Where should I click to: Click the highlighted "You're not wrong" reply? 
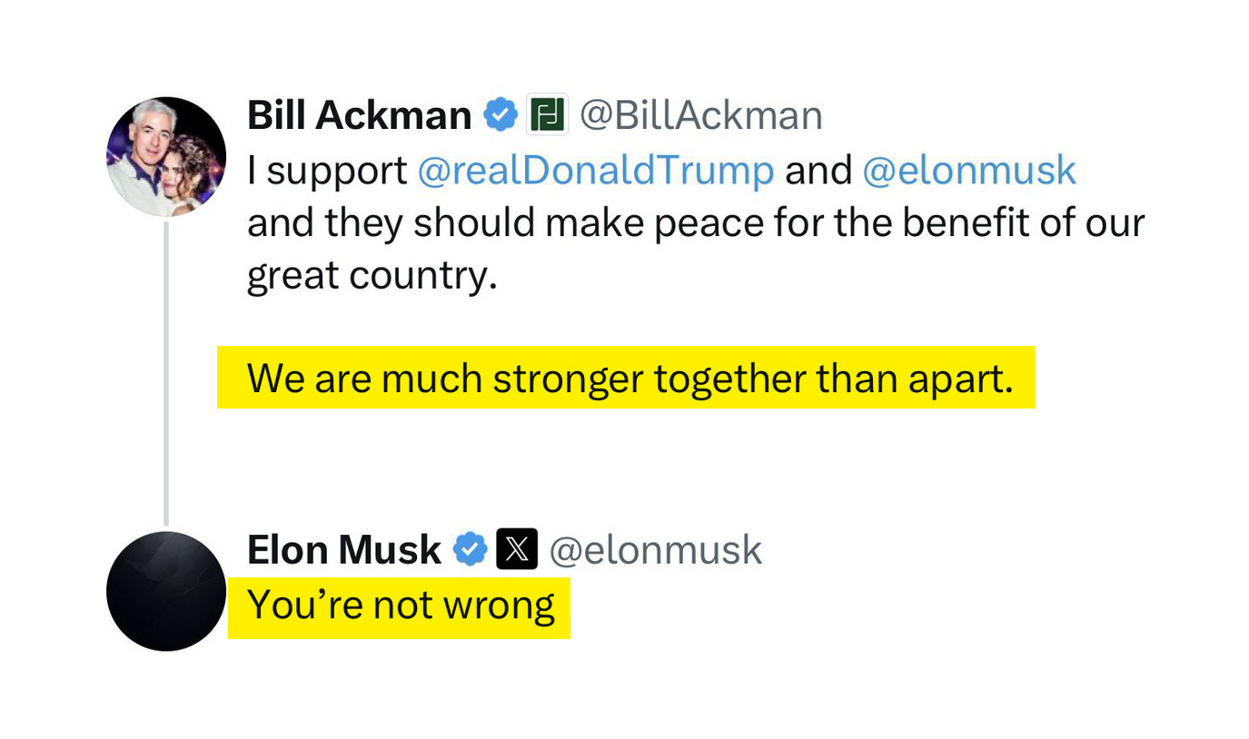coord(401,606)
